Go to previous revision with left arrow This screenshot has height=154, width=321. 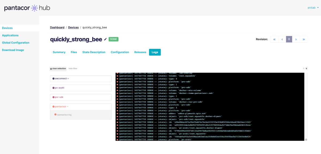tap(282, 39)
